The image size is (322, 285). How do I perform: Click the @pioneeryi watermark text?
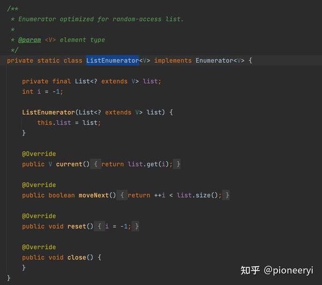tap(288, 270)
